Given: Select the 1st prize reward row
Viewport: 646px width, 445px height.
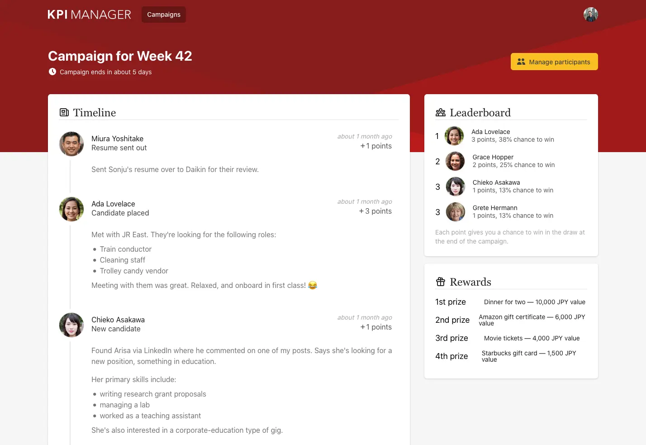Looking at the screenshot, I should [x=510, y=302].
